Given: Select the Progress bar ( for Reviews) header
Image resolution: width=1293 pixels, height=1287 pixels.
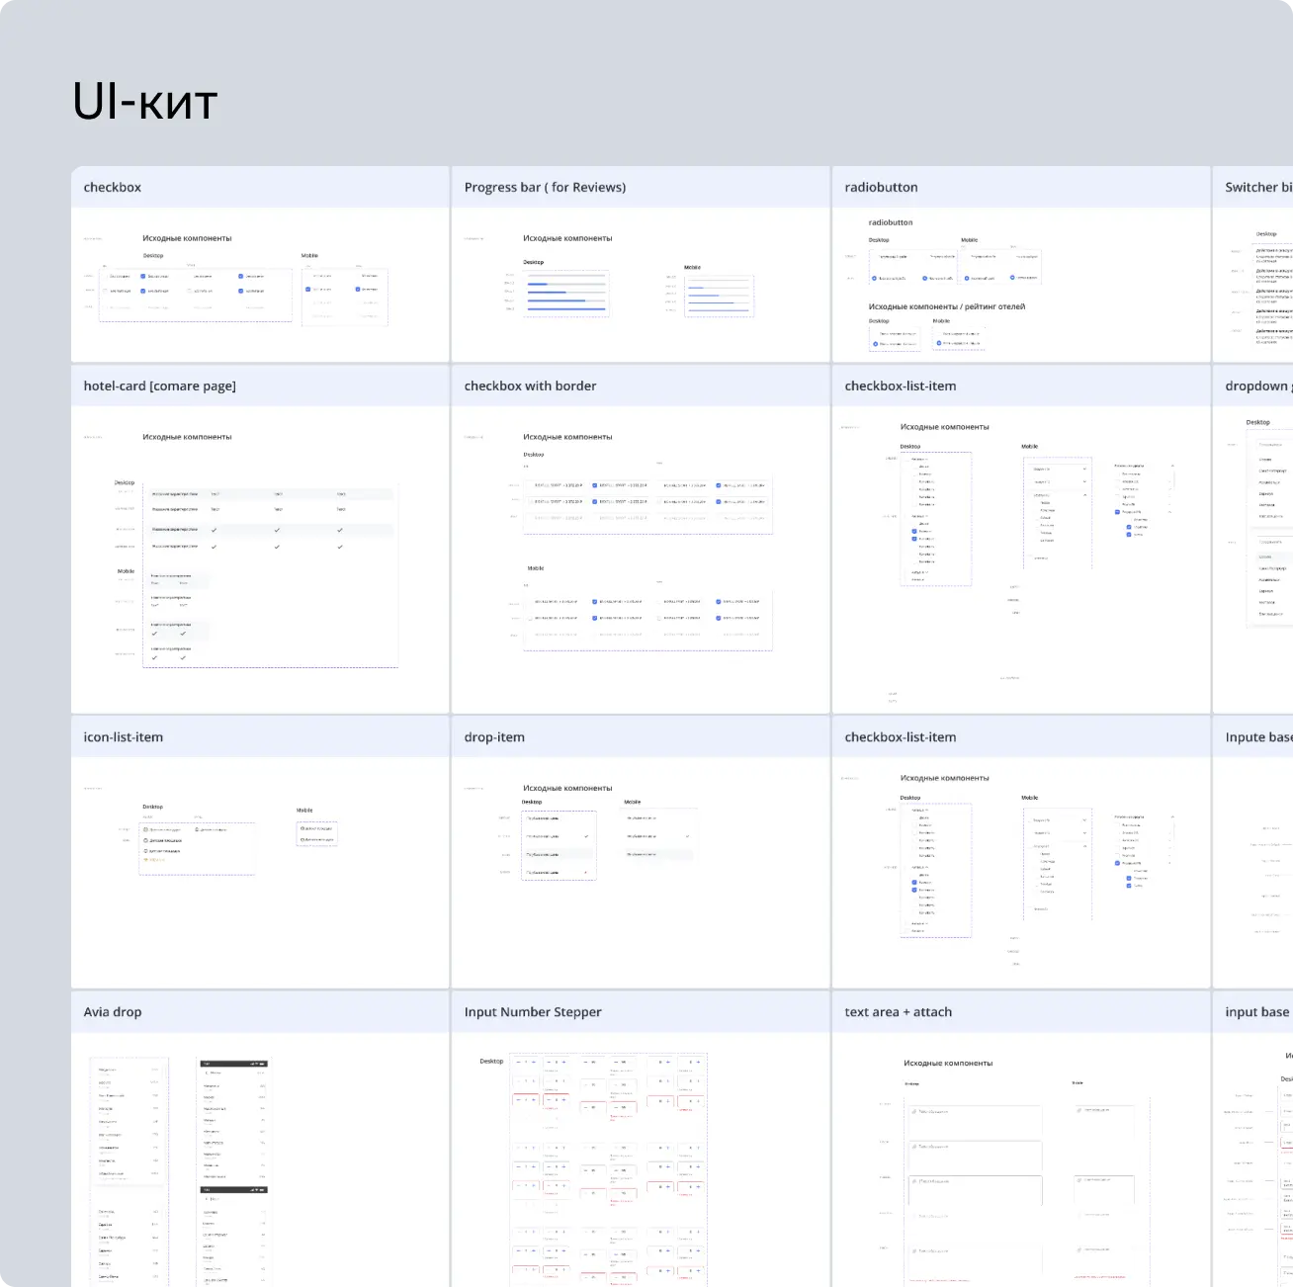Looking at the screenshot, I should pyautogui.click(x=545, y=188).
